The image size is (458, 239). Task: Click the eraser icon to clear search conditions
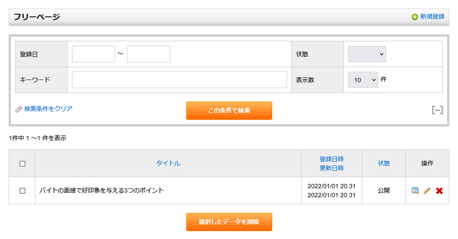coord(18,109)
